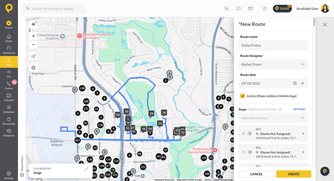Open the email icon in header
Screen dimensions: 334x181
point(250,8)
